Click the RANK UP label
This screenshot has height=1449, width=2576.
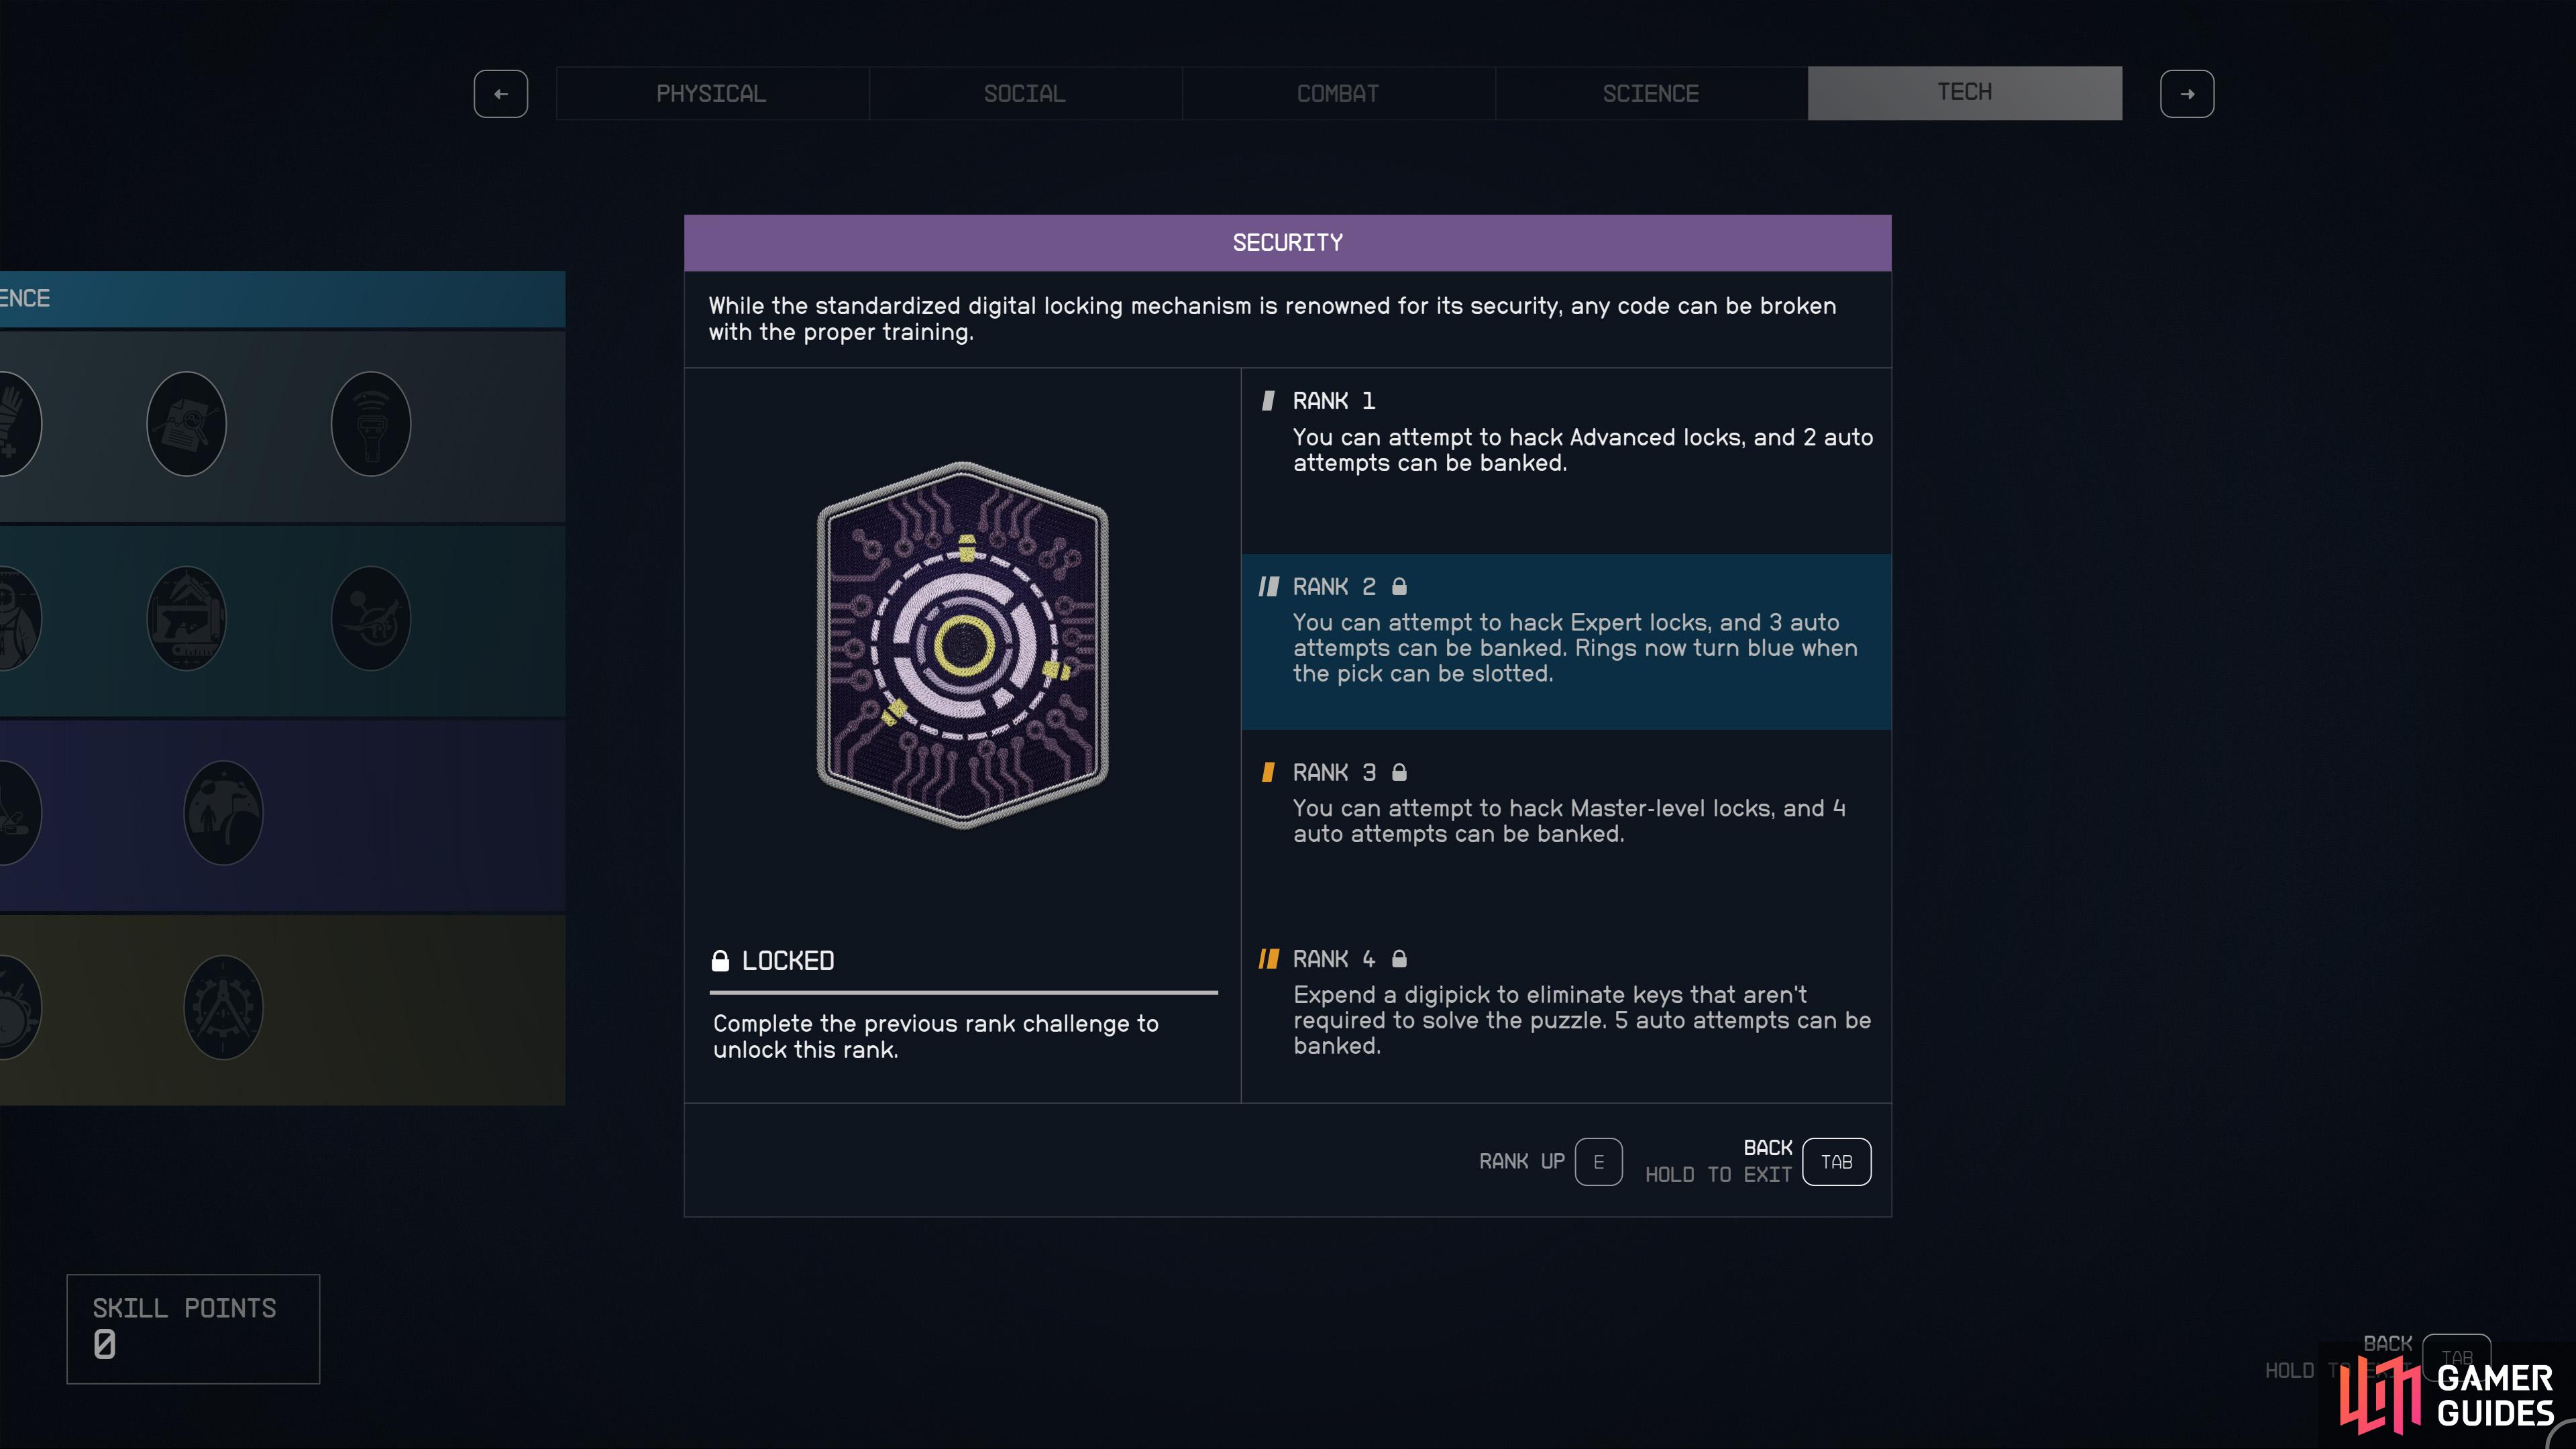tap(1521, 1161)
